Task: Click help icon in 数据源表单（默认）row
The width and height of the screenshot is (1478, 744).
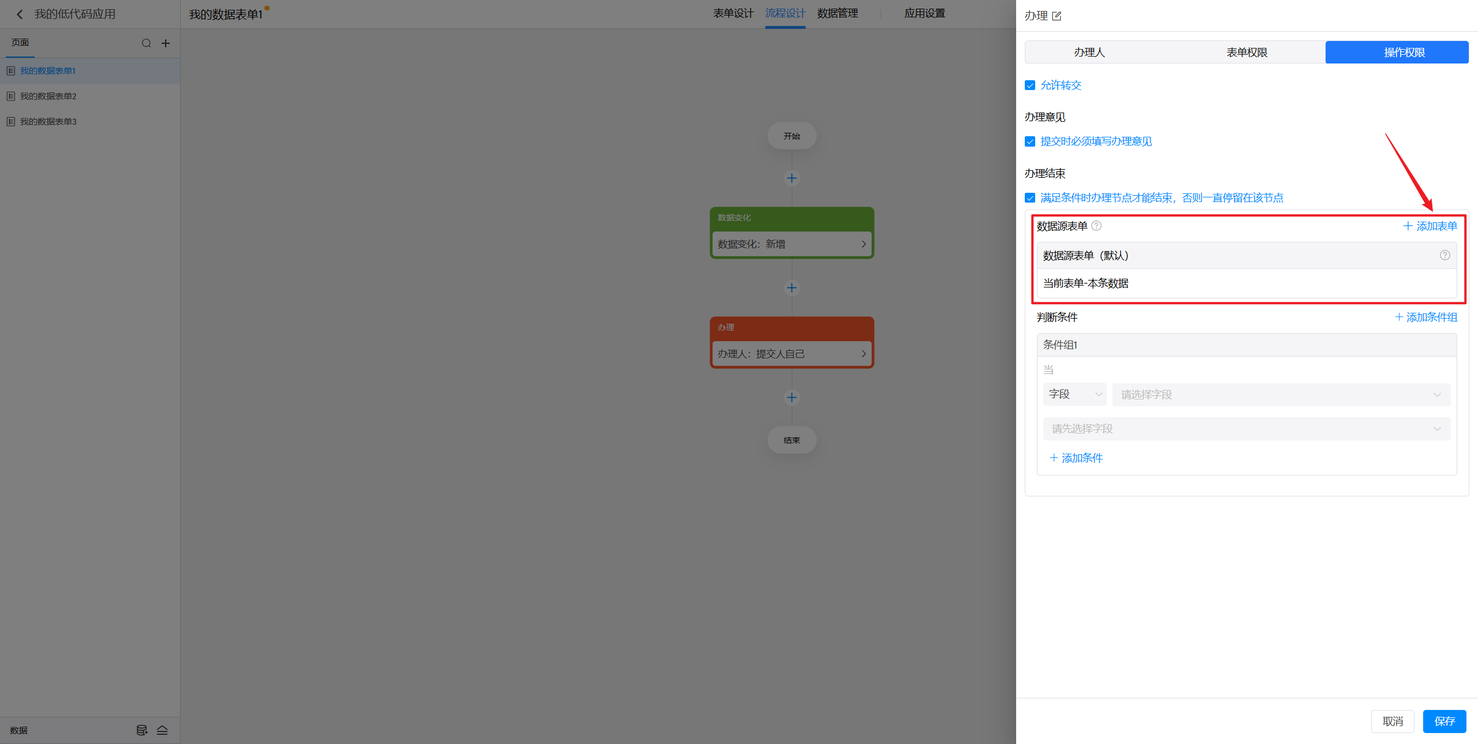Action: point(1445,255)
